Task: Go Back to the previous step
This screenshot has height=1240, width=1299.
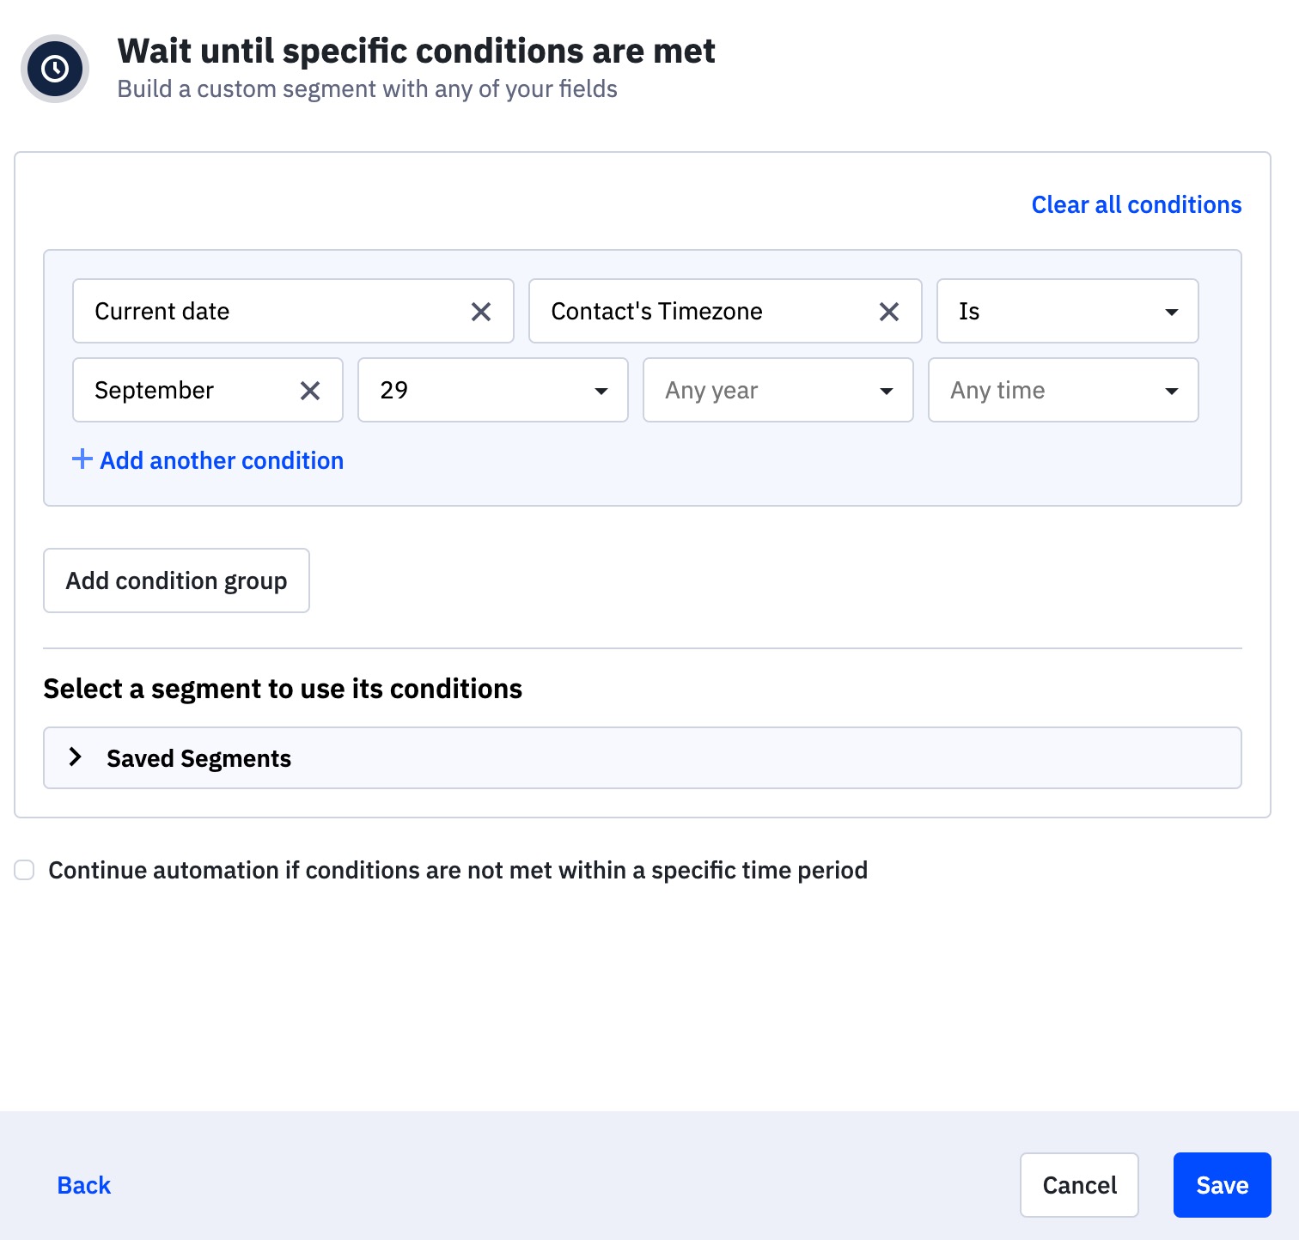Action: point(84,1185)
